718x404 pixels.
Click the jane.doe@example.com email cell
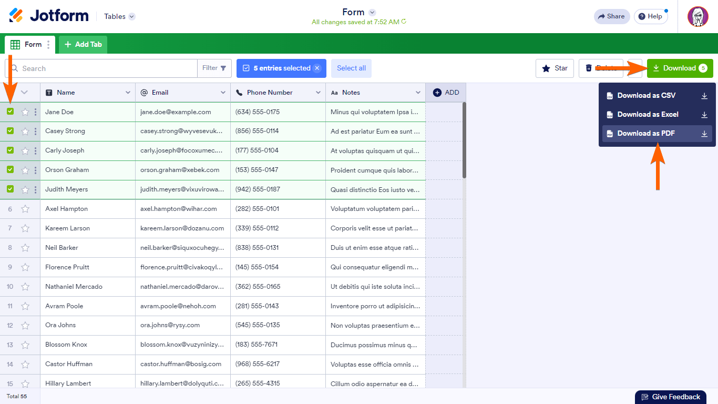(x=183, y=112)
